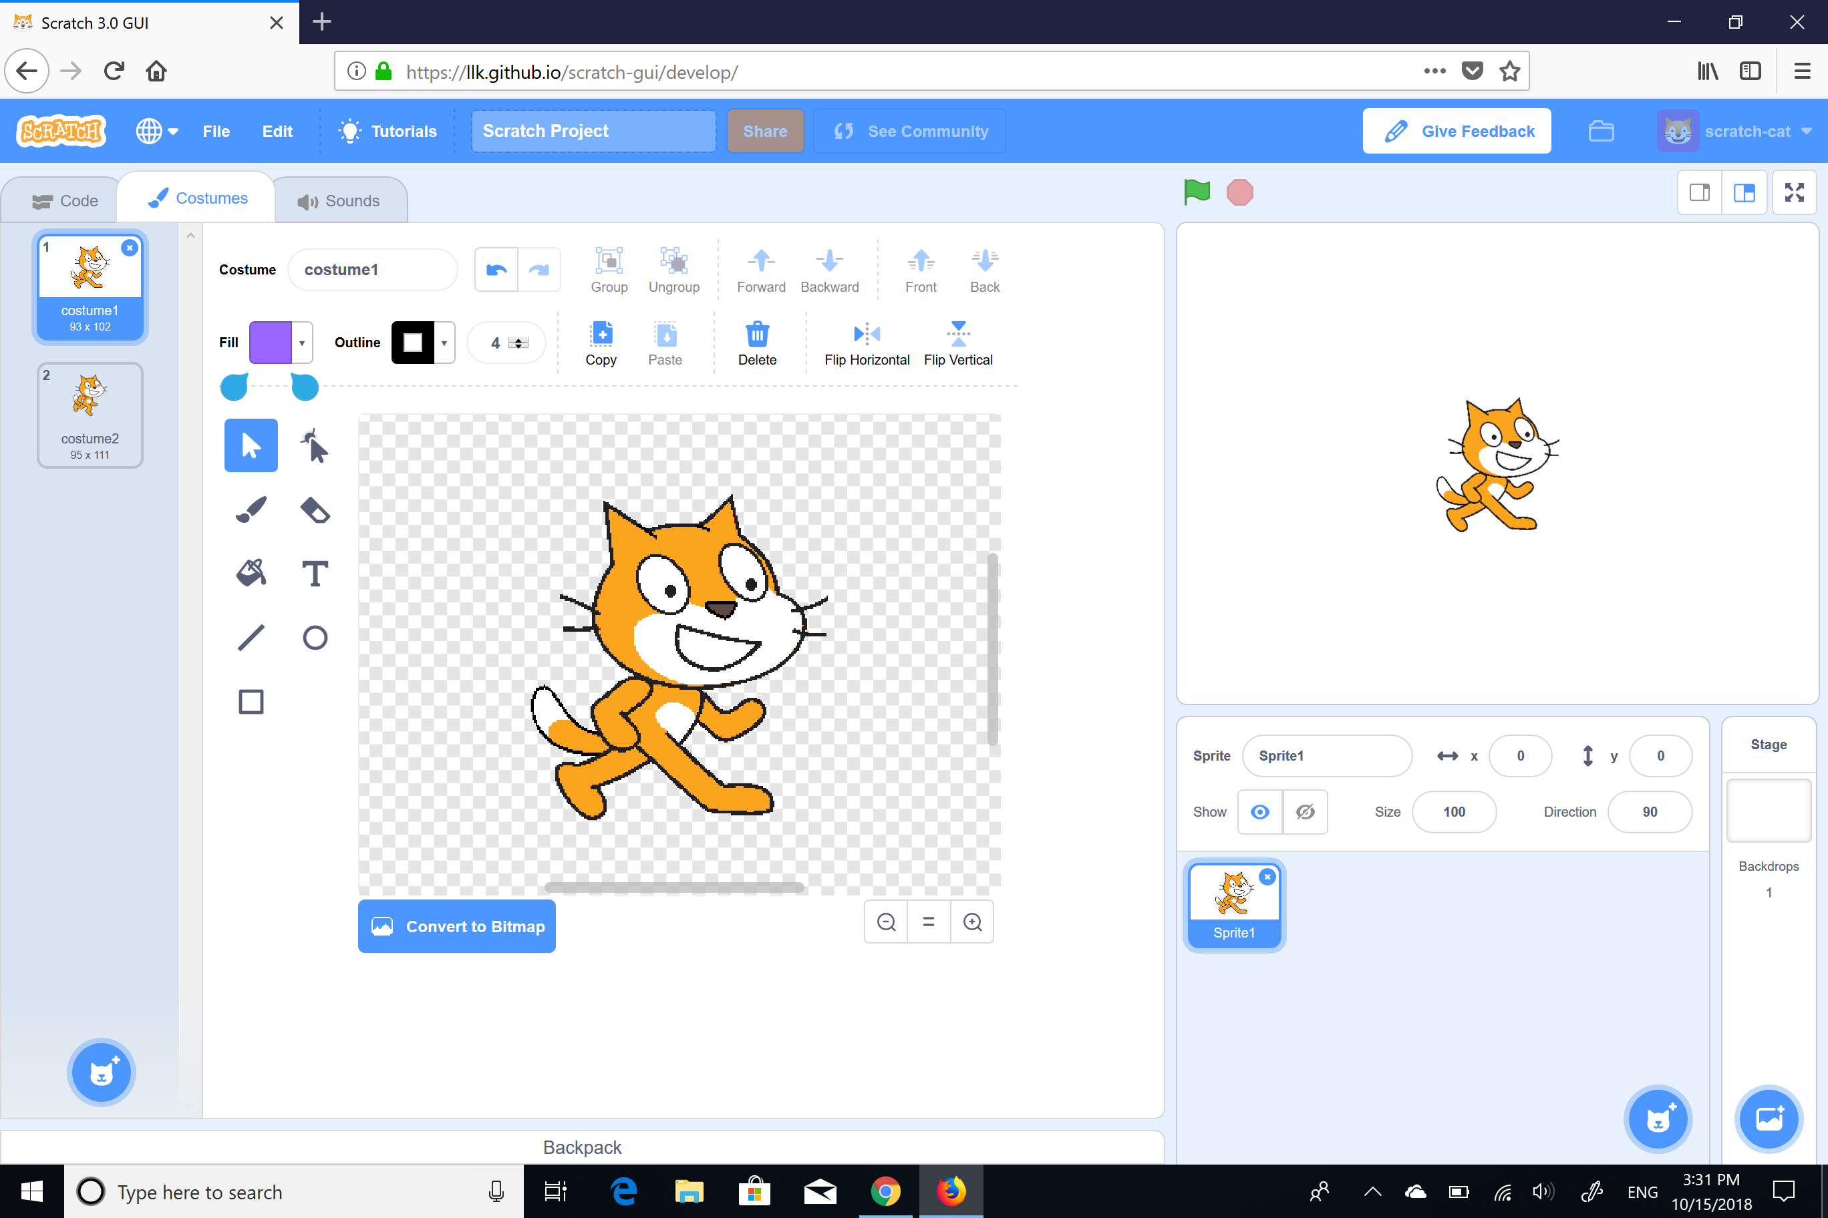Open the Outline color dropdown
This screenshot has height=1218, width=1828.
[443, 342]
